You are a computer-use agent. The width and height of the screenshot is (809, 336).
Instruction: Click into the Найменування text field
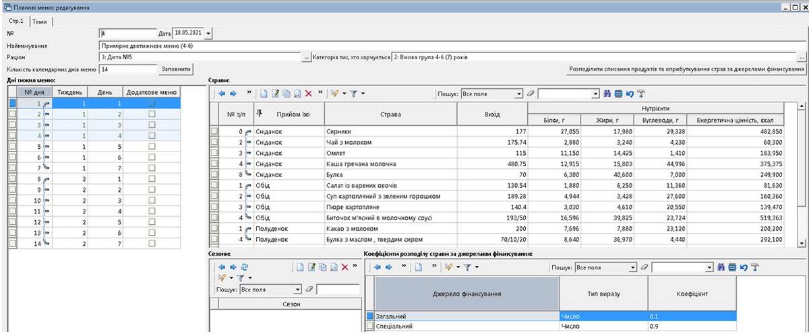click(x=404, y=46)
